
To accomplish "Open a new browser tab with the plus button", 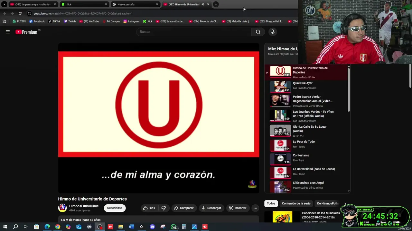I will (x=216, y=4).
